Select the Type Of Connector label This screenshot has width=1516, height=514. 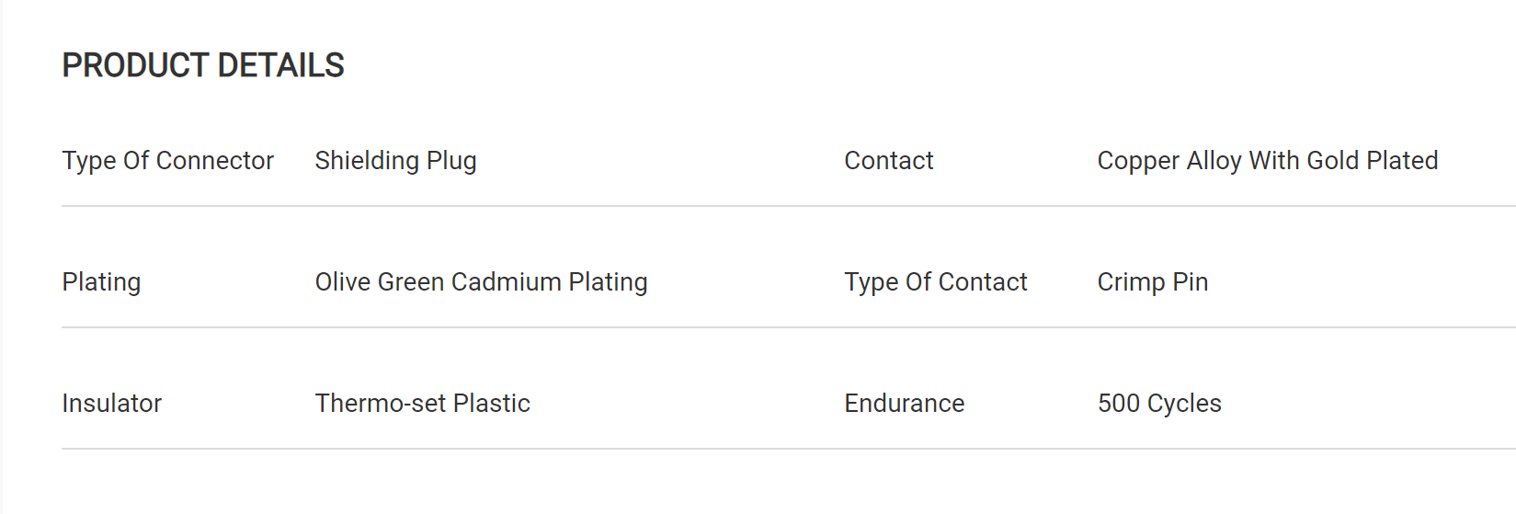(x=167, y=161)
